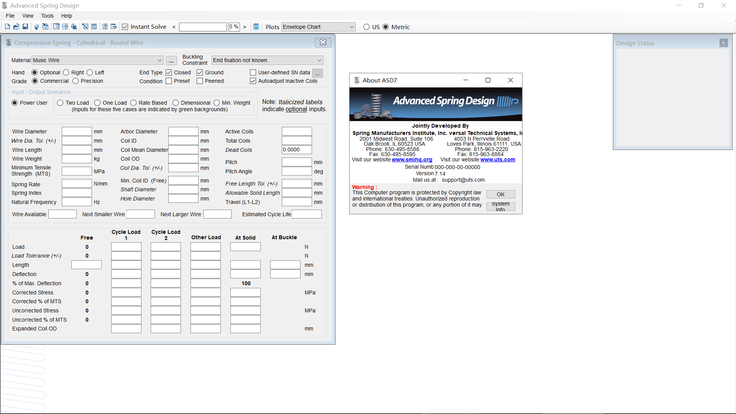Close the Compression Spring window
This screenshot has width=736, height=414.
pyautogui.click(x=323, y=43)
